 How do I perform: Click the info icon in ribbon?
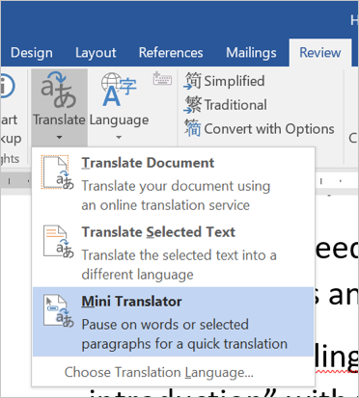click(7, 86)
